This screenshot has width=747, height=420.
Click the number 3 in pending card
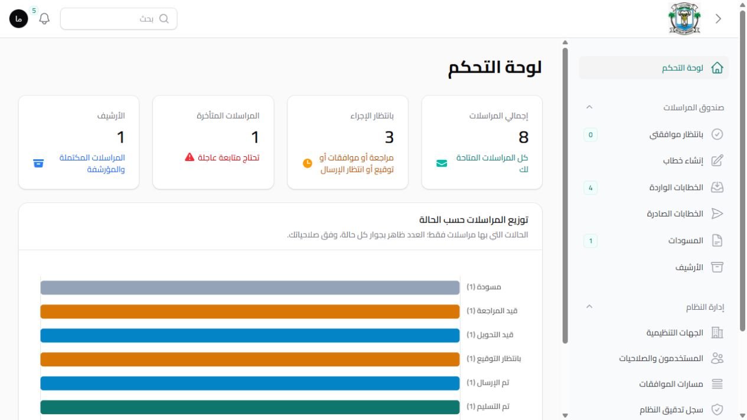(389, 137)
